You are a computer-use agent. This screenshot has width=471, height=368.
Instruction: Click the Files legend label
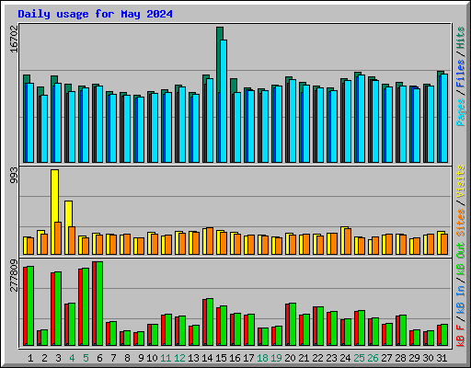pos(461,74)
